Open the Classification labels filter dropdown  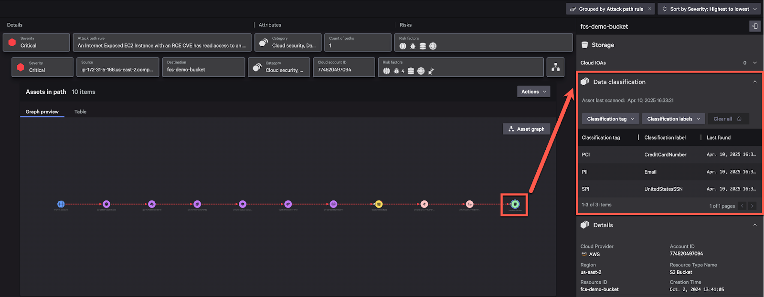[x=673, y=119]
